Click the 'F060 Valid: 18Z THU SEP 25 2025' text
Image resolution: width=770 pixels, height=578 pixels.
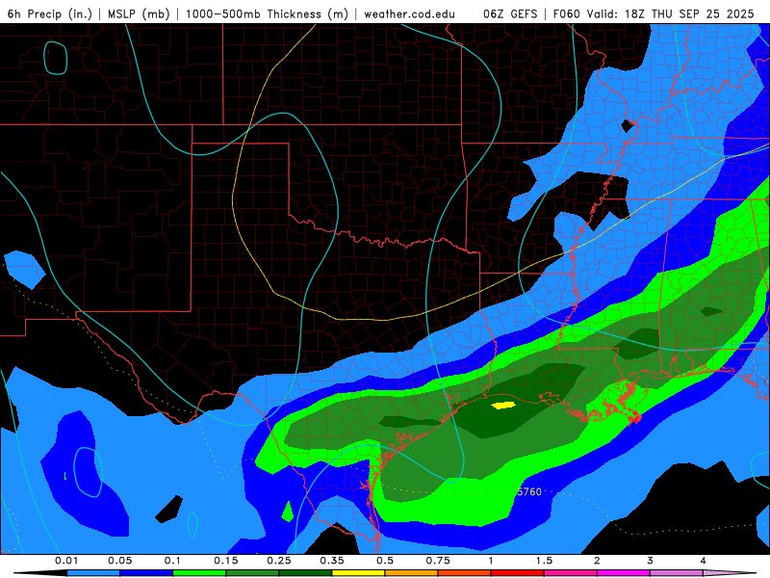point(654,13)
